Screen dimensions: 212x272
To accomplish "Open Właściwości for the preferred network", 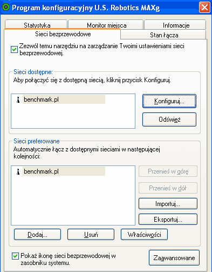I will (x=144, y=234).
